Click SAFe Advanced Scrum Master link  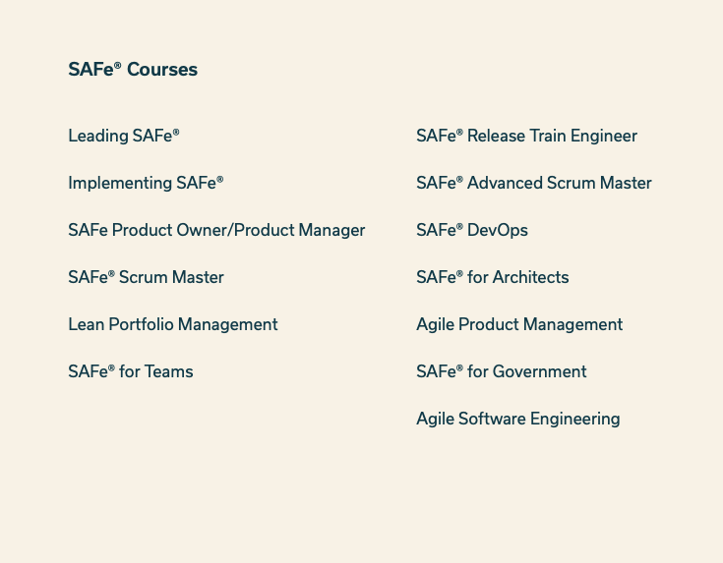click(533, 183)
